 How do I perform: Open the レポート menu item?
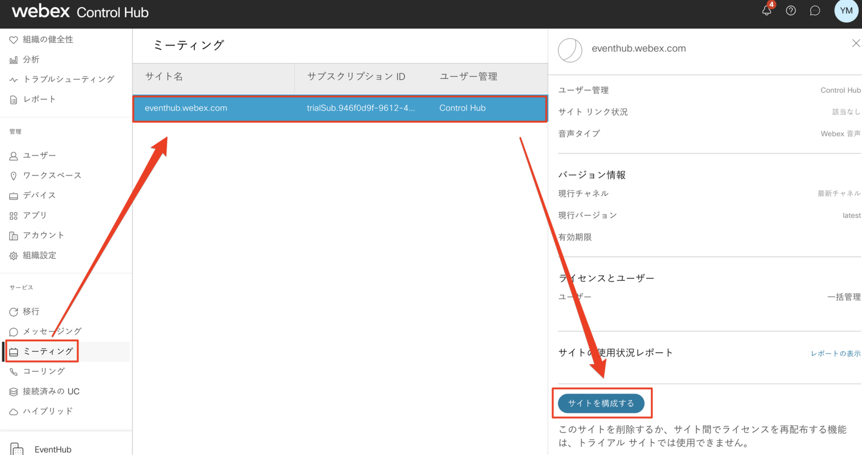point(39,99)
